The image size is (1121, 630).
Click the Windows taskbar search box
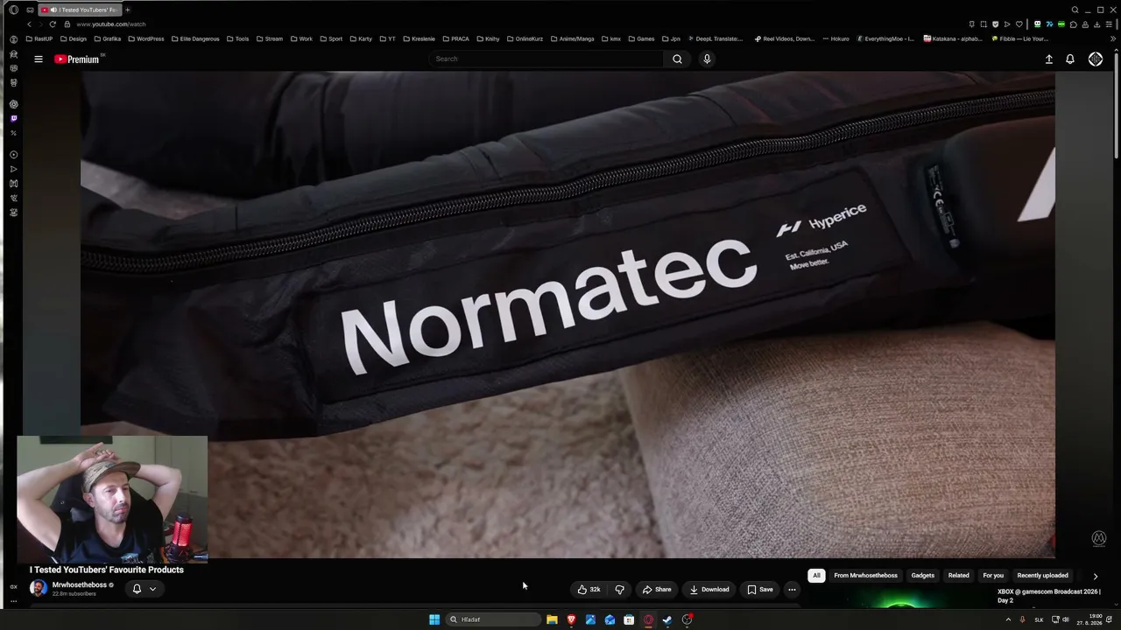[493, 619]
